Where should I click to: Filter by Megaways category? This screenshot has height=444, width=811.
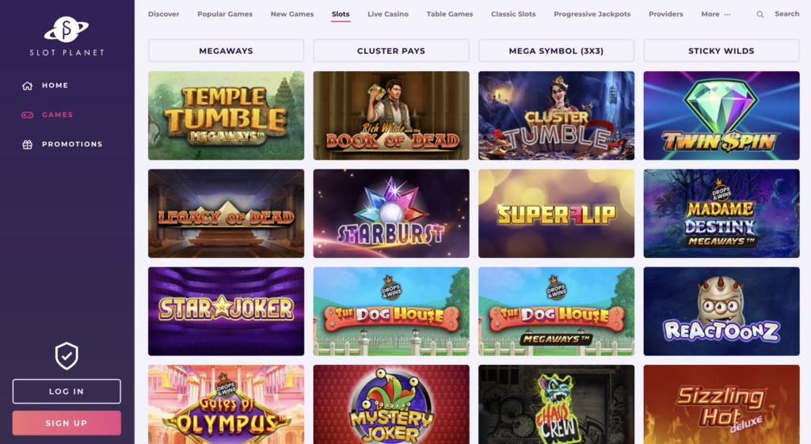point(226,51)
